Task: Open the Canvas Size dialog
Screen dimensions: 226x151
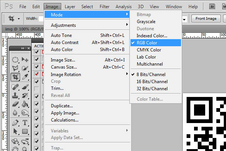Action: pos(64,67)
